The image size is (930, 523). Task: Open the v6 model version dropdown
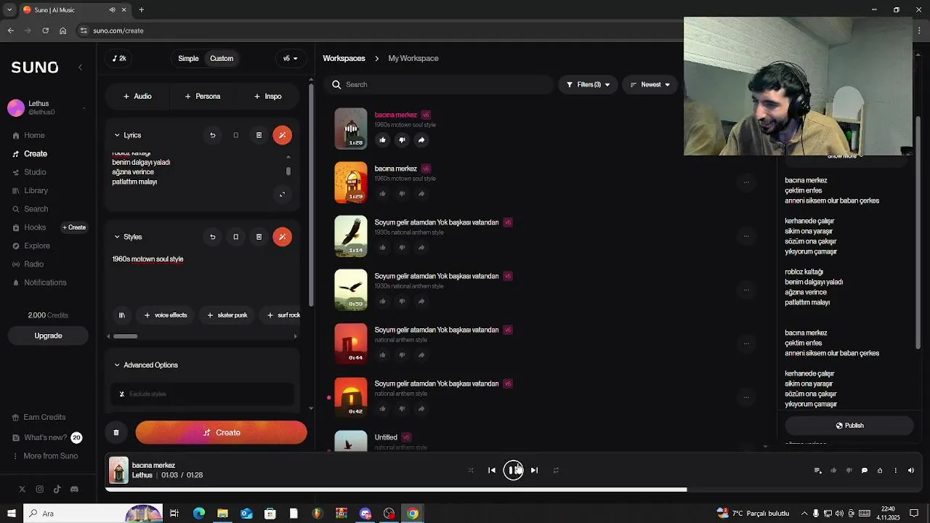[x=290, y=59]
